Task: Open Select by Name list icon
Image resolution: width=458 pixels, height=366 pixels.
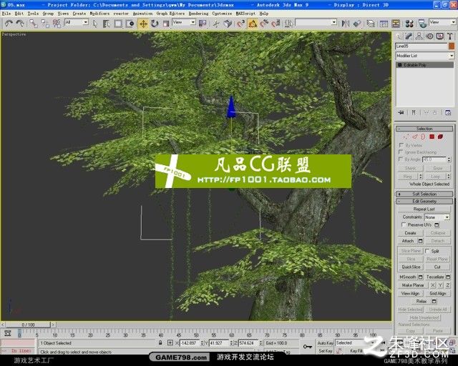Action: coord(107,24)
